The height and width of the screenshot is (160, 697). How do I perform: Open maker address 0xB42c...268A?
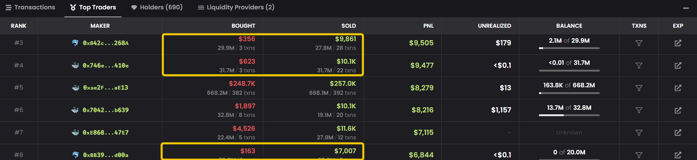point(105,43)
